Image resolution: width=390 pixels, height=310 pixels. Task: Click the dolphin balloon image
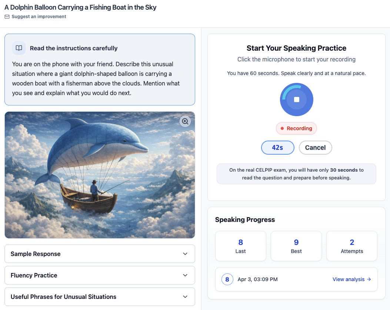coord(100,175)
